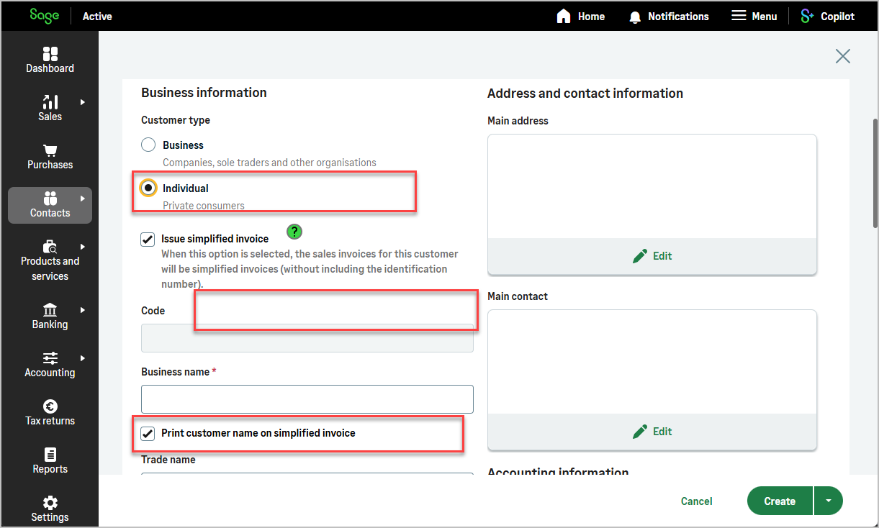879x528 pixels.
Task: Edit the Main contact
Action: coord(652,432)
